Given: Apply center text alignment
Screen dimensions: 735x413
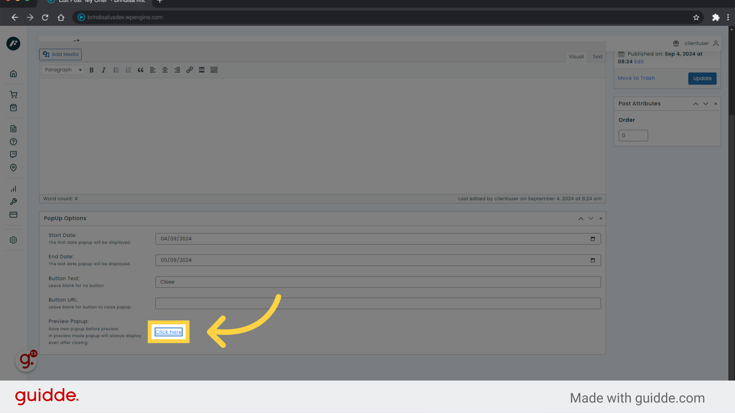Looking at the screenshot, I should pyautogui.click(x=165, y=70).
